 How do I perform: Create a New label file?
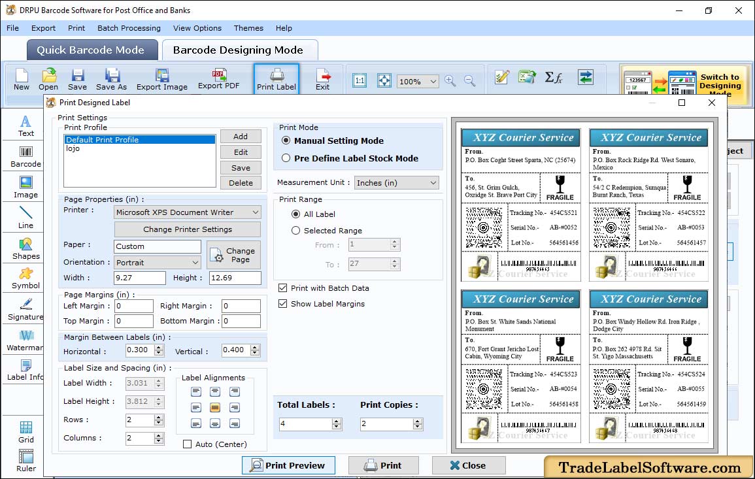coord(21,80)
